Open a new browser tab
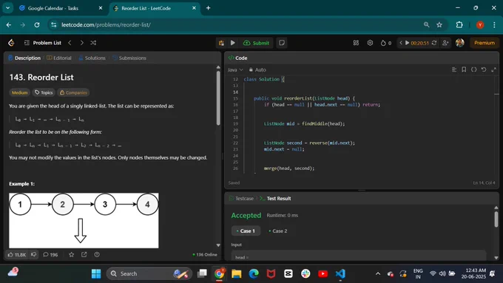Viewport: 503px width, 283px height. point(208,8)
